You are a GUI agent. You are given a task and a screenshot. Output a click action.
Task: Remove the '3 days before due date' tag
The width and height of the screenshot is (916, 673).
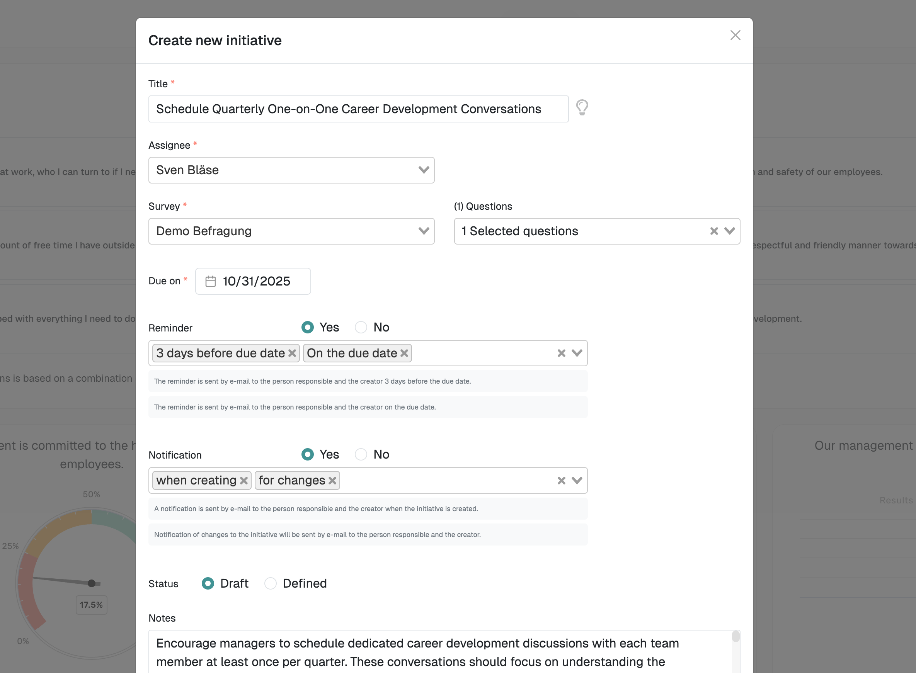point(292,353)
